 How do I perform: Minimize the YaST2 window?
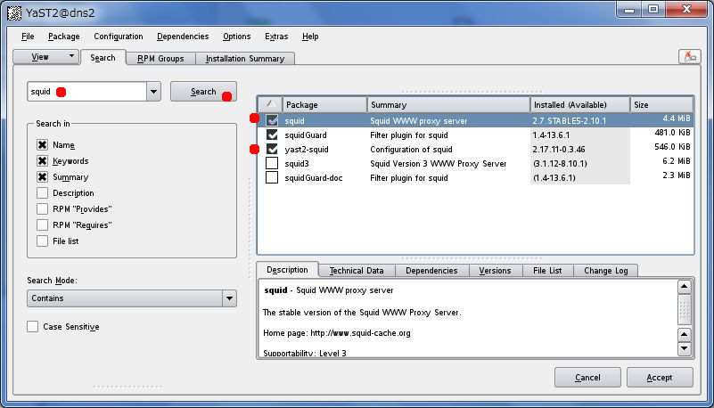(x=629, y=10)
